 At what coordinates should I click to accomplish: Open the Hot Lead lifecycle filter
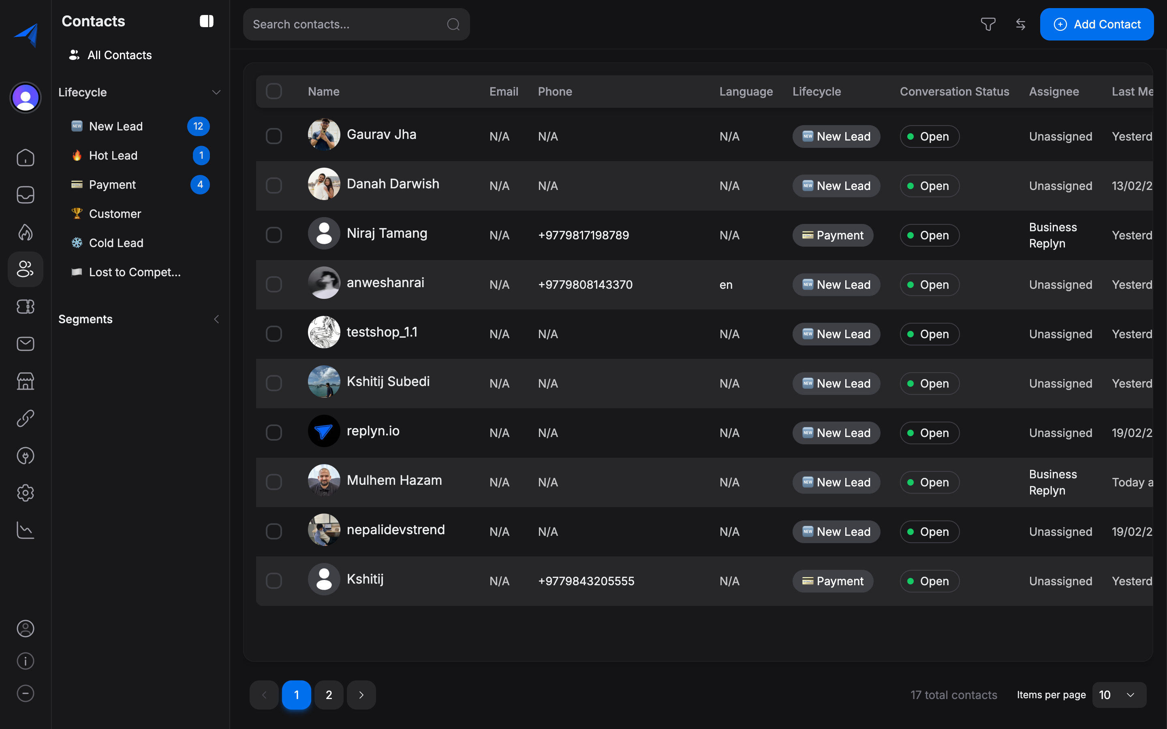(113, 155)
